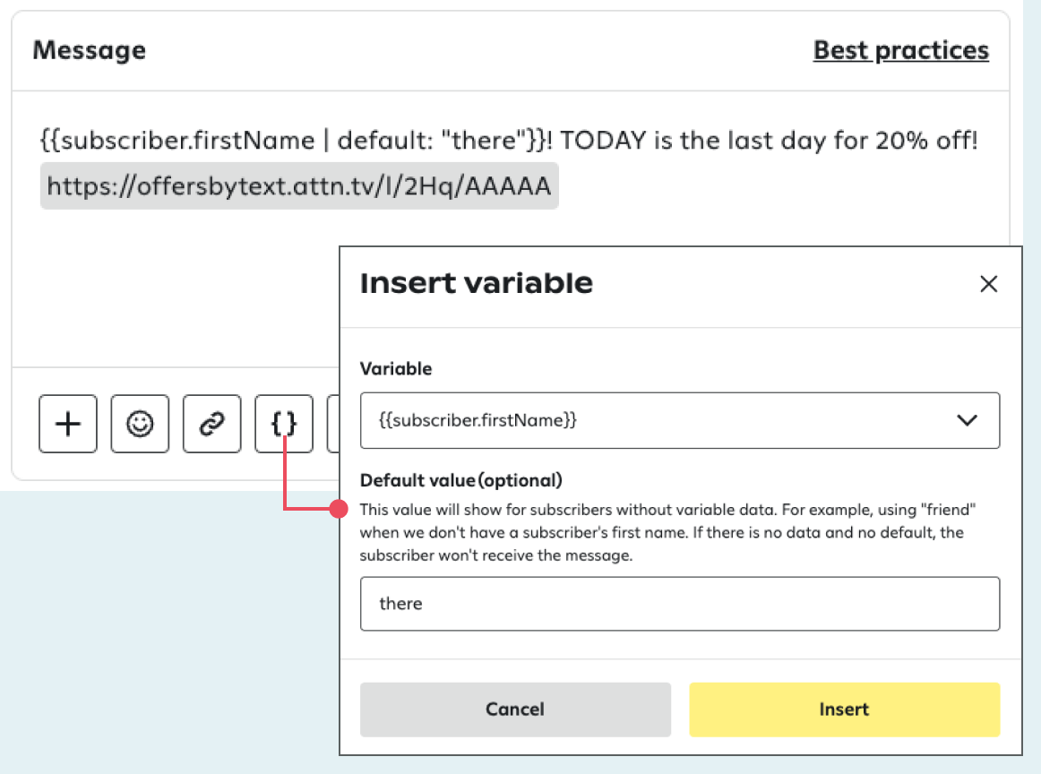Screen dimensions: 1041x774
Task: Select the highlighted offersbytext.attn.tv URL
Action: [298, 186]
